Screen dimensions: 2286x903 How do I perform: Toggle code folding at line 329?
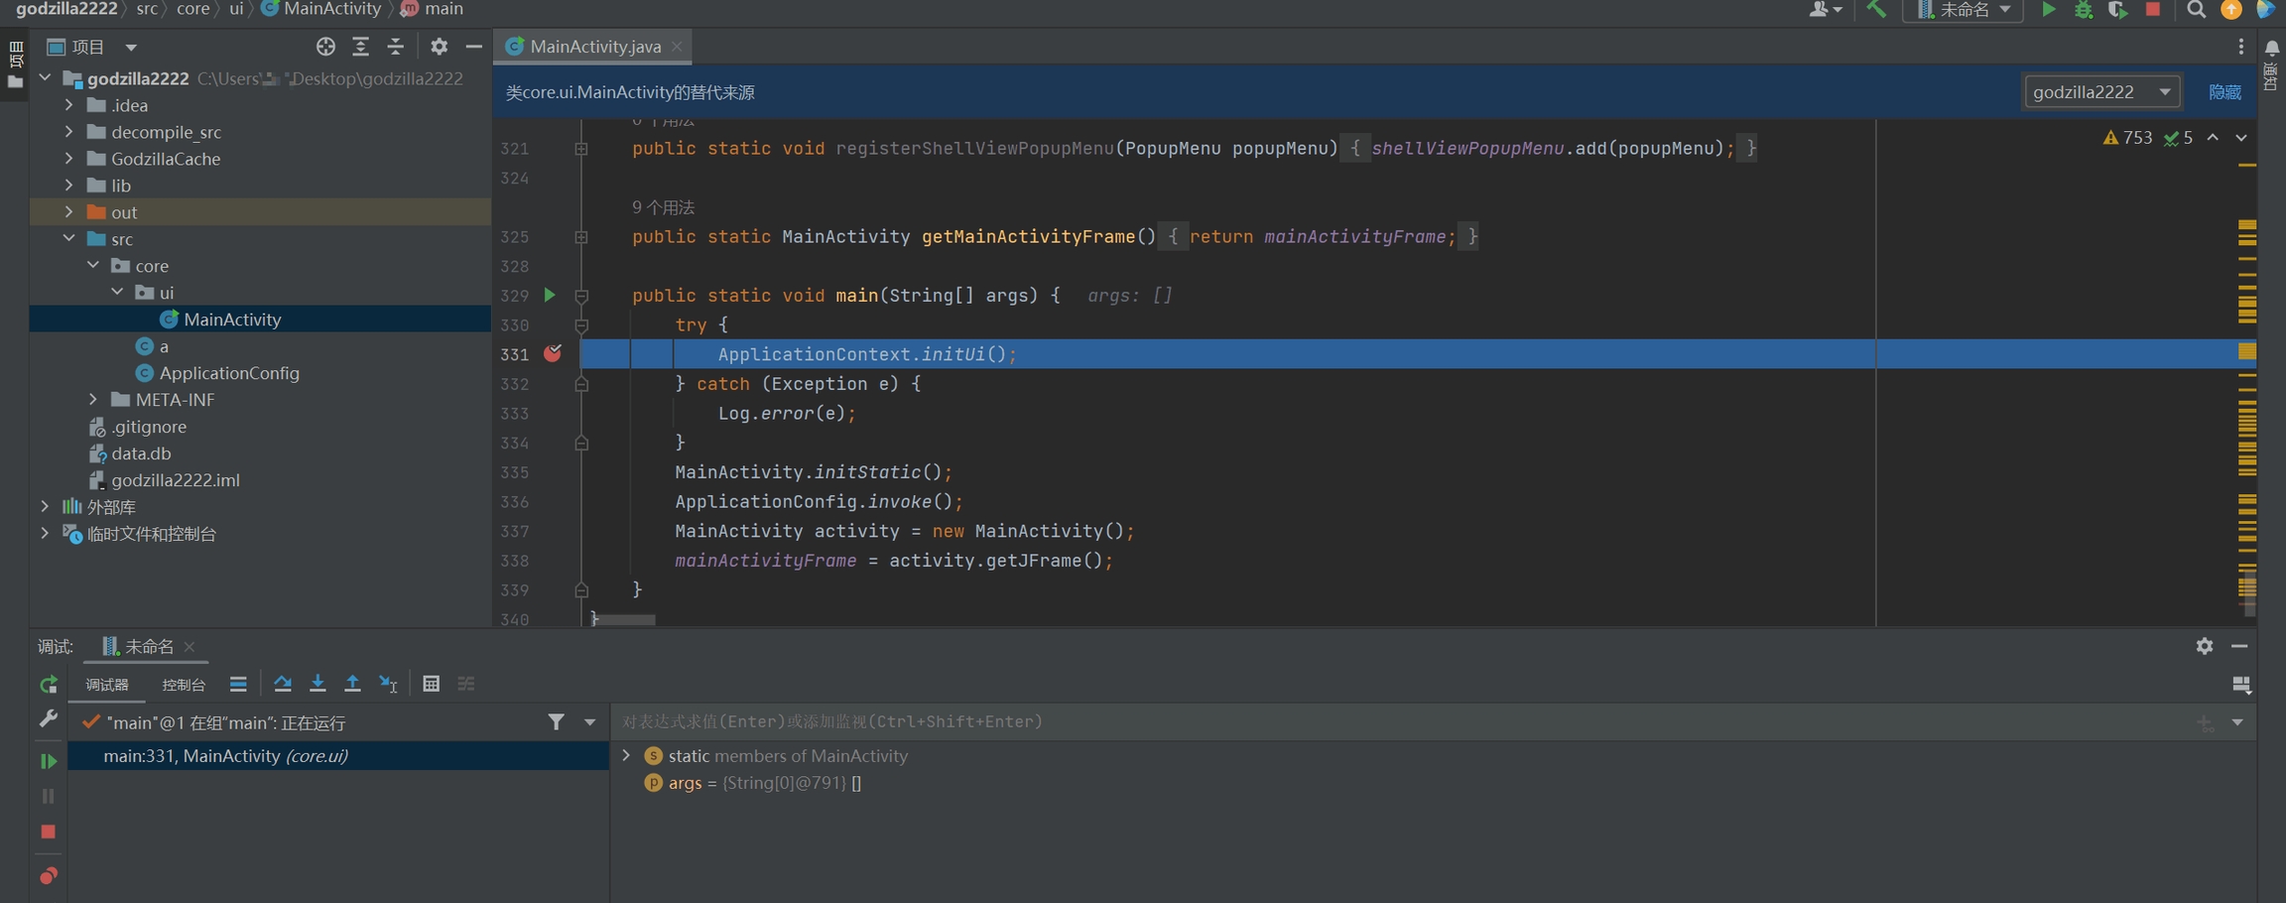[x=582, y=296]
